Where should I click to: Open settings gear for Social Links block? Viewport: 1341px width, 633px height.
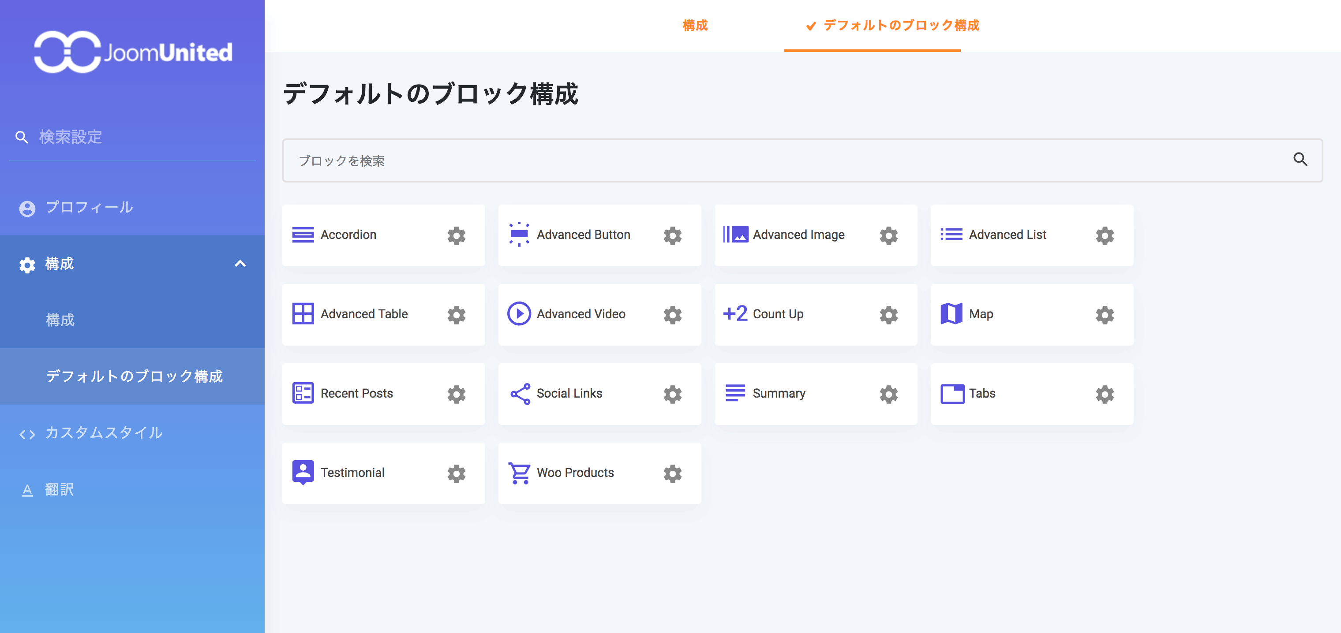(673, 394)
